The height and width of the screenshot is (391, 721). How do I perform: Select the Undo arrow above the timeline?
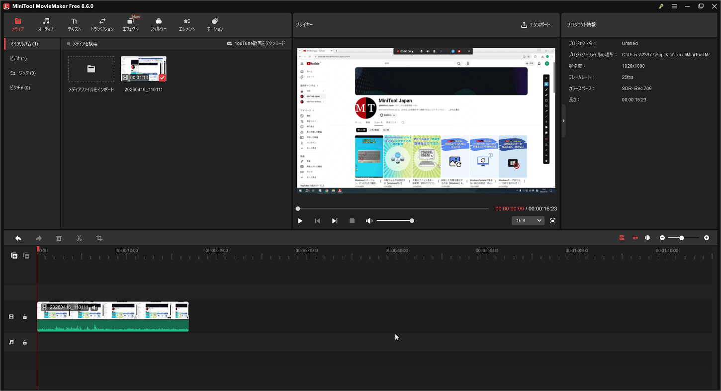click(18, 238)
